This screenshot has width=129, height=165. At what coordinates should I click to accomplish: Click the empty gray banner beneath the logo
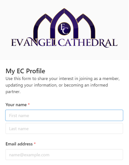pos(64,54)
